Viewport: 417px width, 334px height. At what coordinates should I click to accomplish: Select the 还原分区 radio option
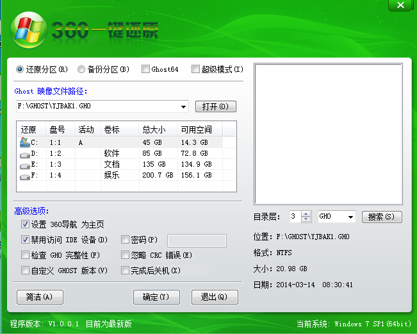point(20,69)
